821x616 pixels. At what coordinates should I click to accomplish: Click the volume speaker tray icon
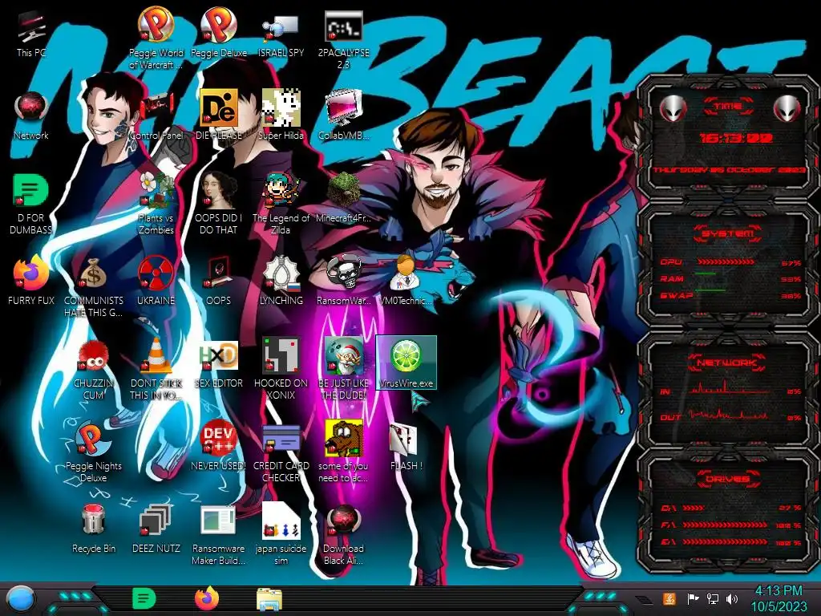732,598
